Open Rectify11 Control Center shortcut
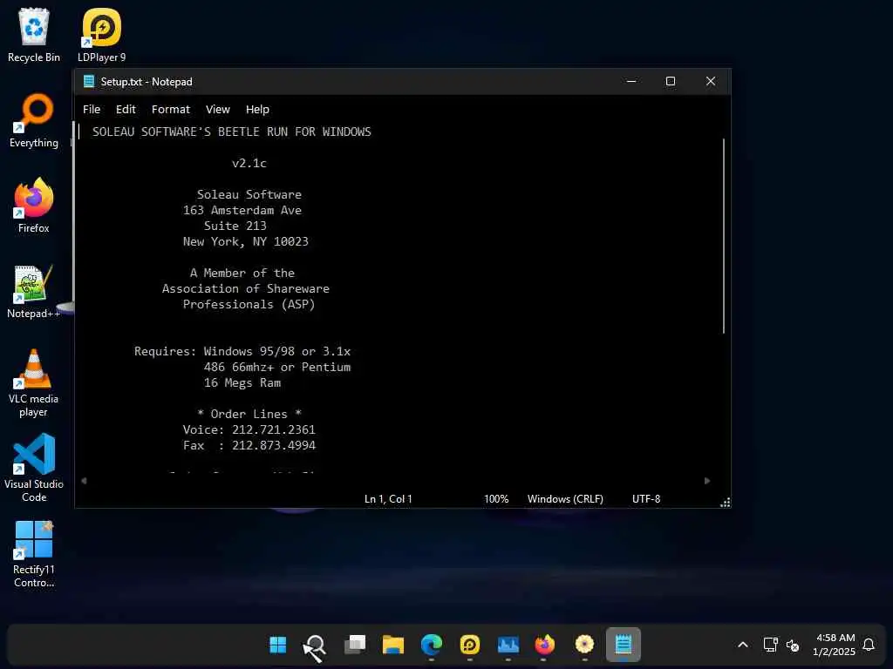The width and height of the screenshot is (893, 669). (x=34, y=554)
